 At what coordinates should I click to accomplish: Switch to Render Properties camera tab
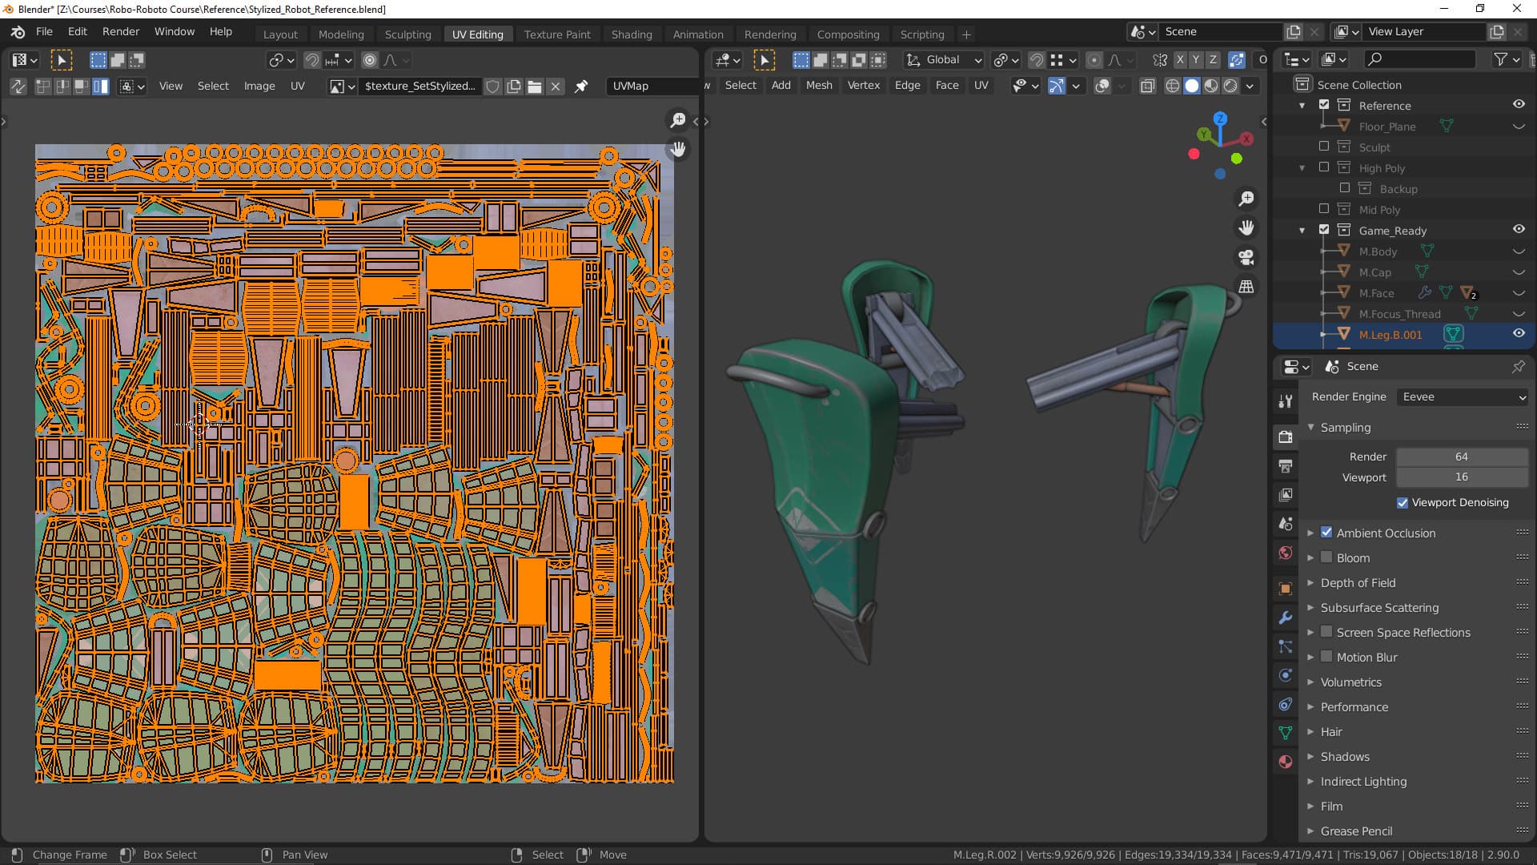click(x=1285, y=437)
